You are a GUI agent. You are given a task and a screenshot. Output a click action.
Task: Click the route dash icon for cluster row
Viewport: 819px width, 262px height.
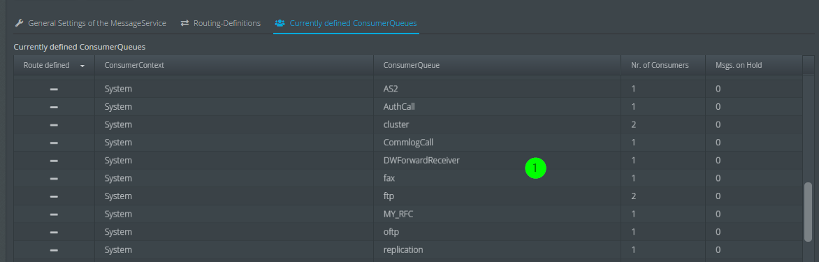[54, 125]
